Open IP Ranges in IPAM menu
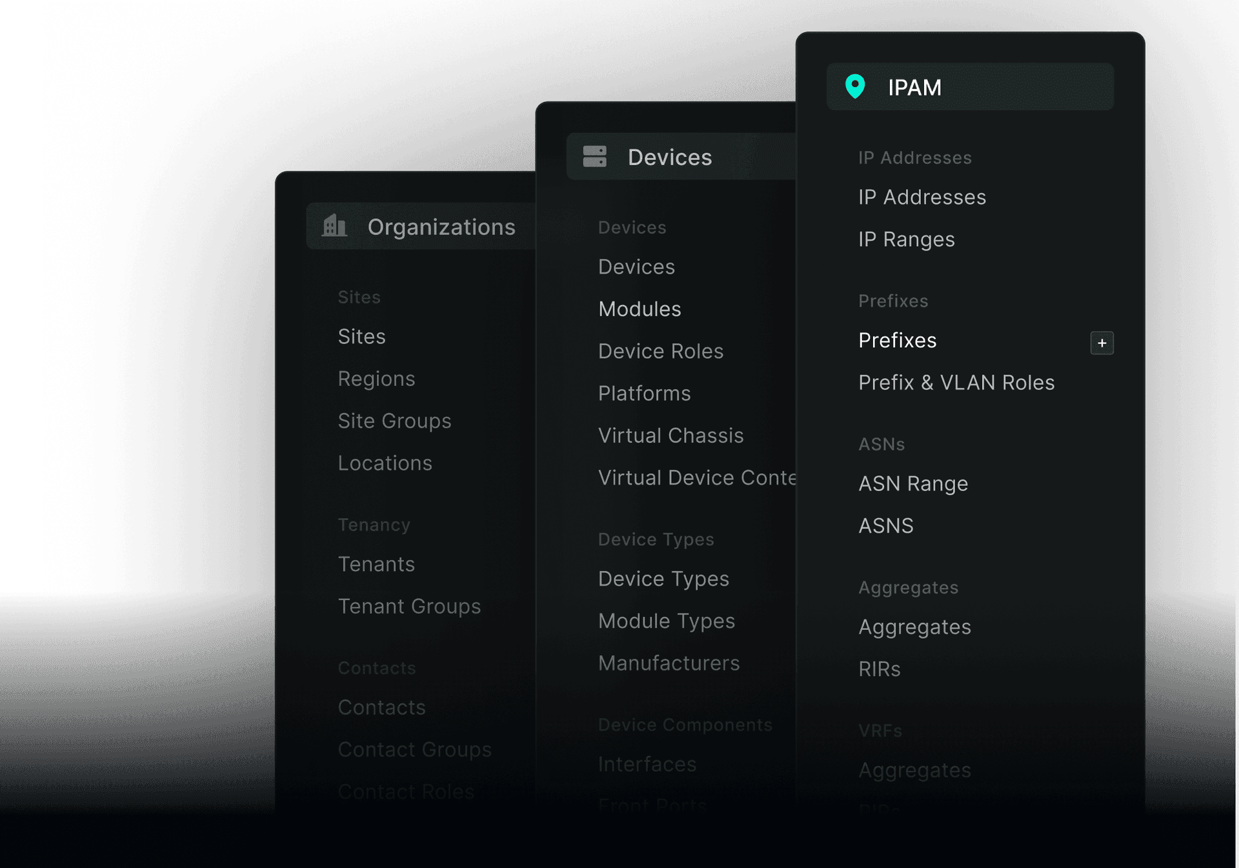Viewport: 1239px width, 868px height. click(x=906, y=239)
